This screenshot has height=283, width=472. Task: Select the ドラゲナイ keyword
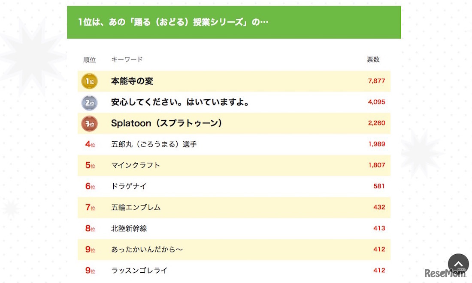tap(129, 186)
